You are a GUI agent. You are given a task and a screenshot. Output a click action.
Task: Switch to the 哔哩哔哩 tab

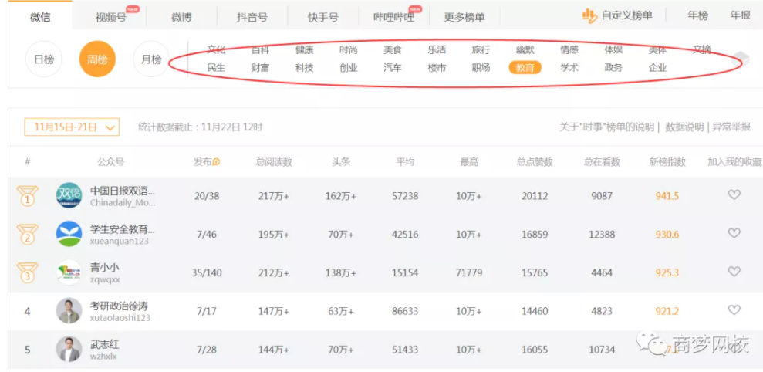click(x=393, y=18)
